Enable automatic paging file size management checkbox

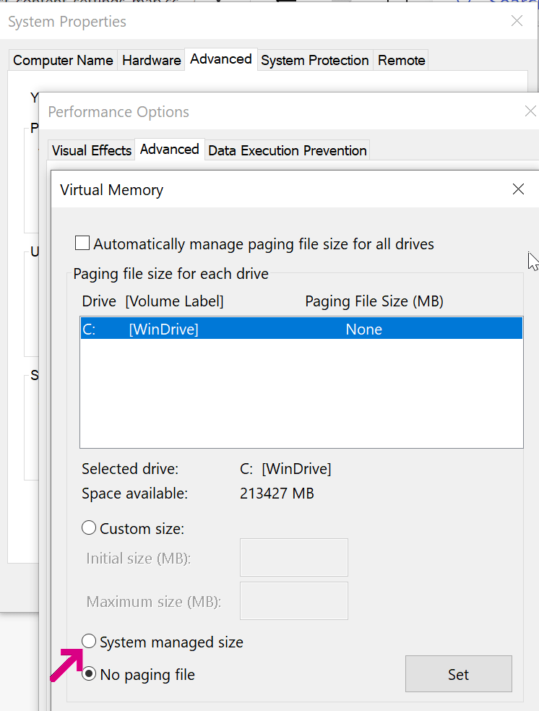[x=83, y=244]
